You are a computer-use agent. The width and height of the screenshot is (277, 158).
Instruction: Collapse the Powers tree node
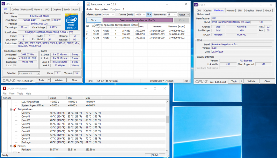pyautogui.click(x=11, y=146)
